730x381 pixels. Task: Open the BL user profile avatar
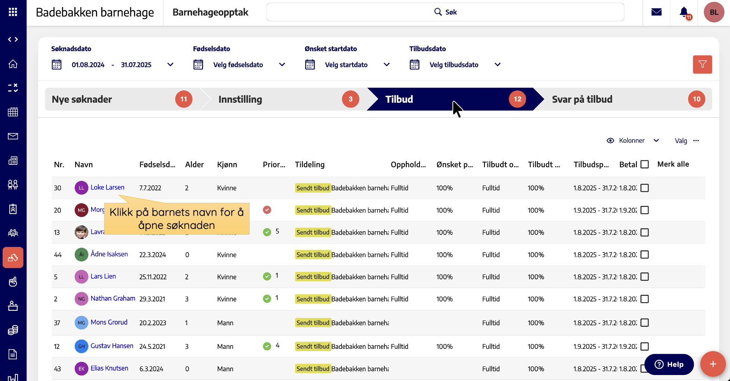[x=714, y=12]
